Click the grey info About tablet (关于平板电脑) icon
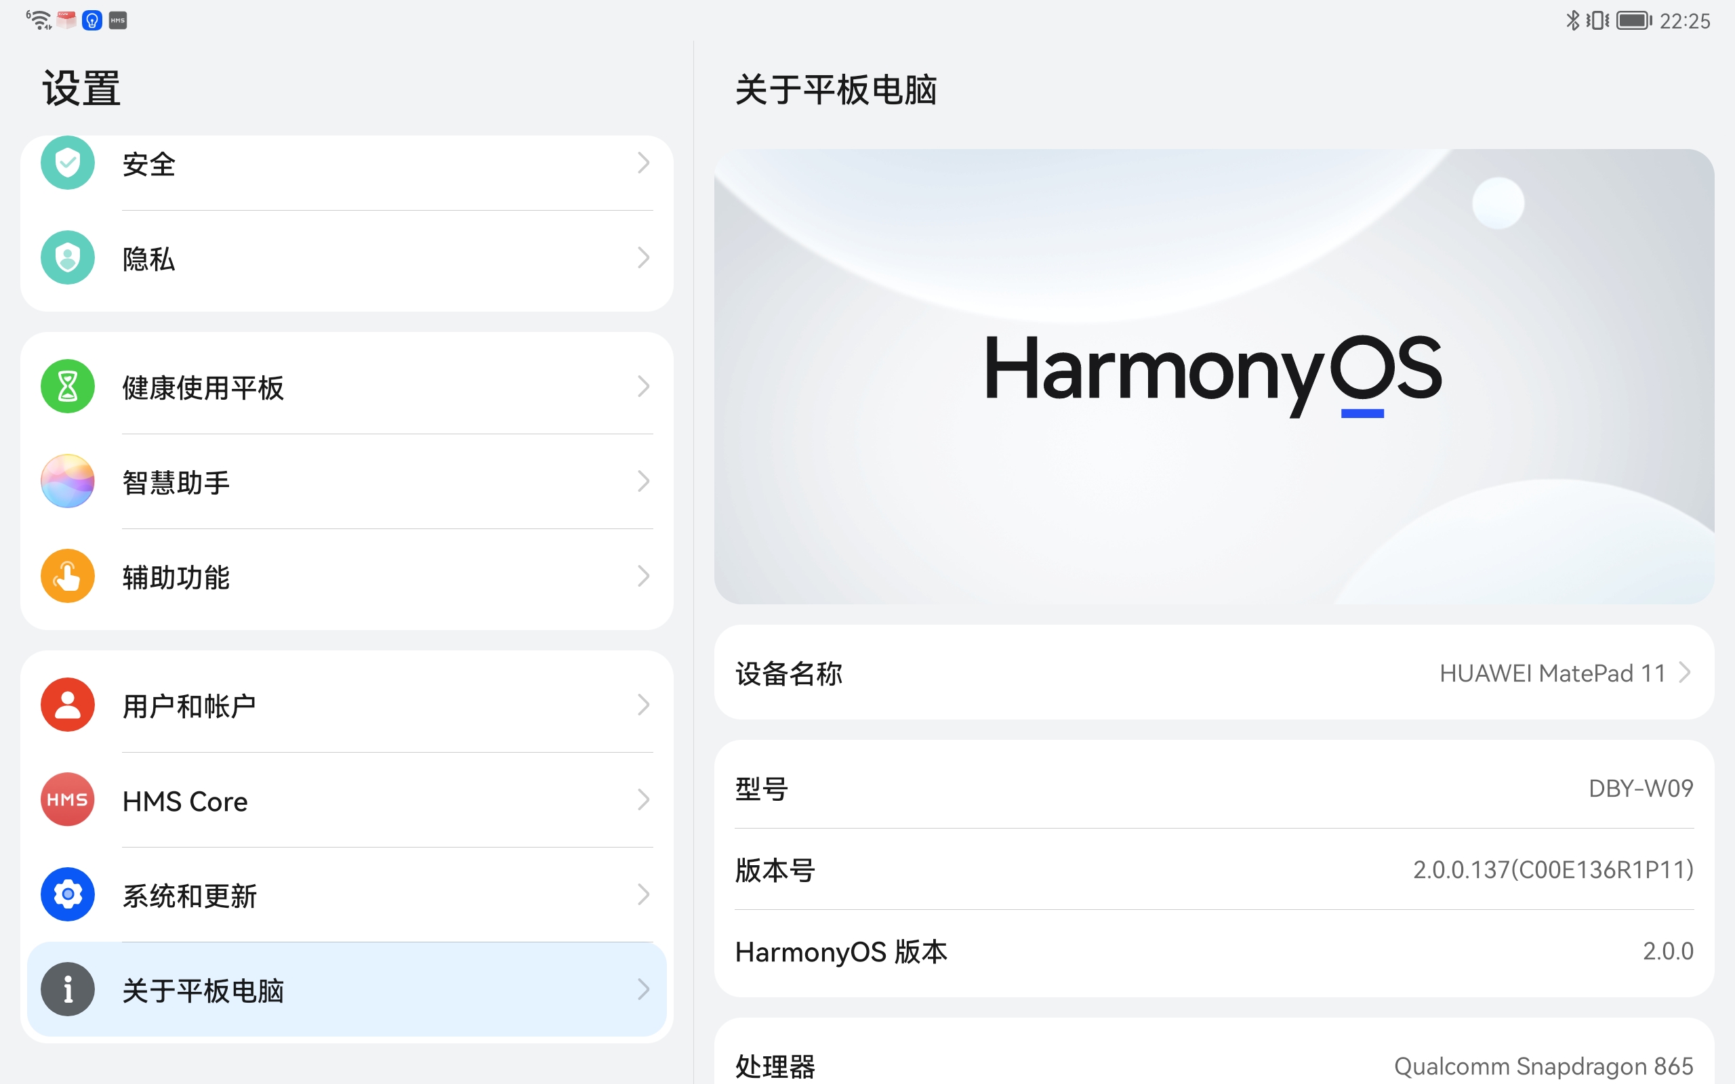This screenshot has width=1735, height=1084. click(x=67, y=988)
